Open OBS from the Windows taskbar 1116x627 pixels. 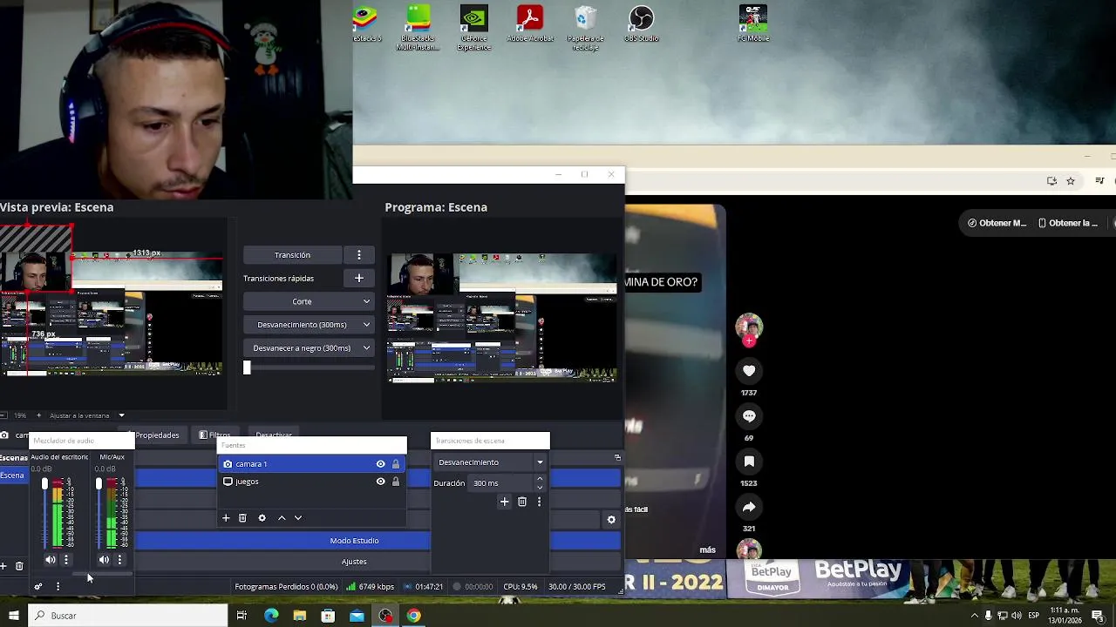tap(385, 616)
